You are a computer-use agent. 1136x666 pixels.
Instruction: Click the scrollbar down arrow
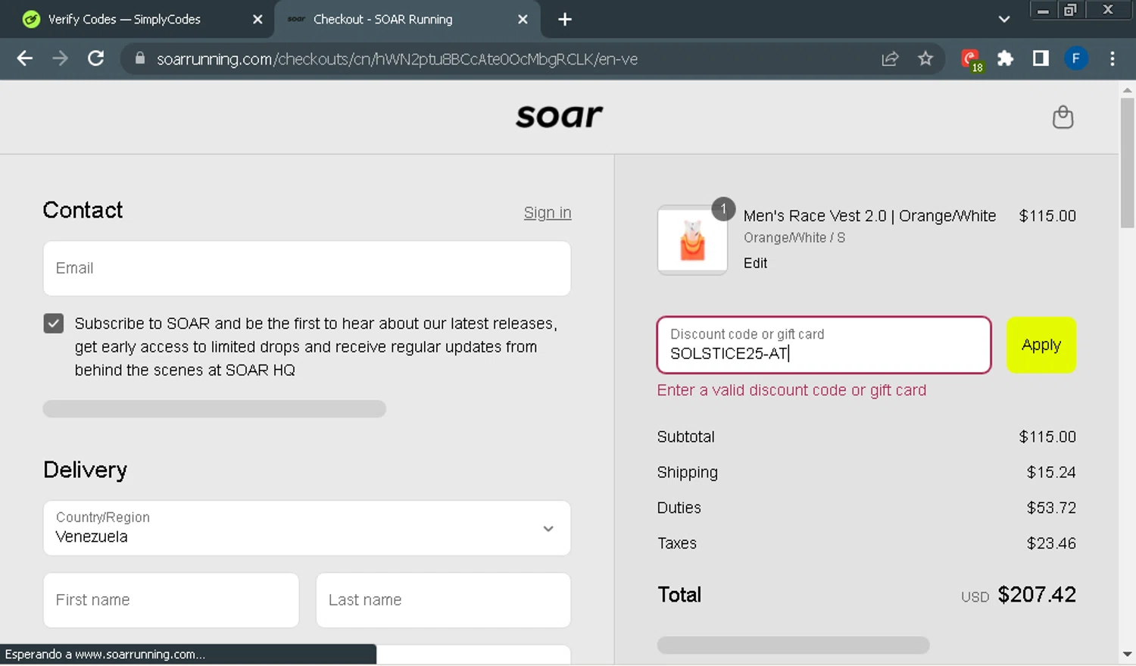click(1127, 654)
